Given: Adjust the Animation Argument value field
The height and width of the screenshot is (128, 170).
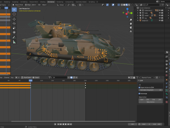Looking at the screenshot, I should [x=151, y=90].
